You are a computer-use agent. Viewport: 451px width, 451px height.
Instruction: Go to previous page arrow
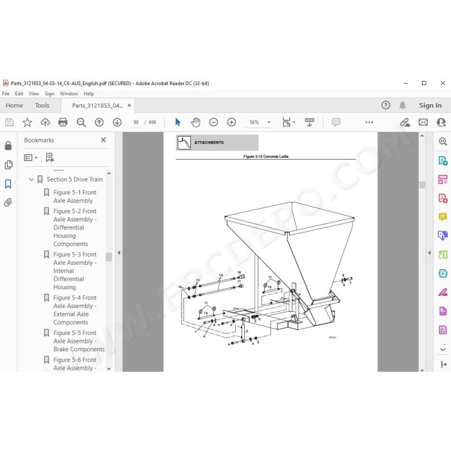pos(99,122)
